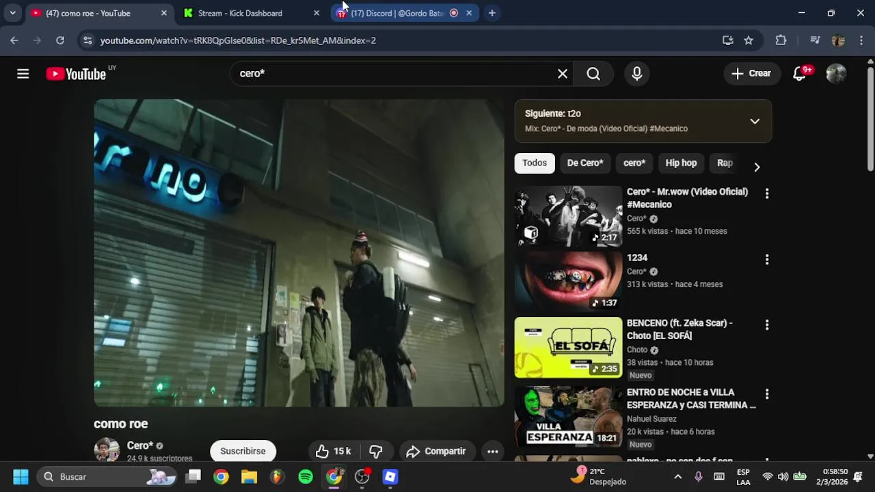This screenshot has height=492, width=875.
Task: Open more actions ellipsis below the video
Action: (492, 451)
